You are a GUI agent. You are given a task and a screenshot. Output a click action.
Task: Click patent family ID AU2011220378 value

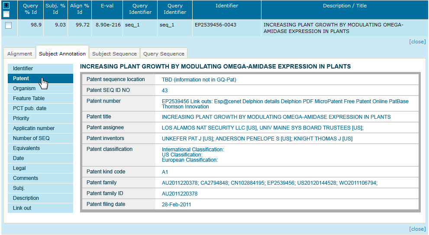[180, 194]
